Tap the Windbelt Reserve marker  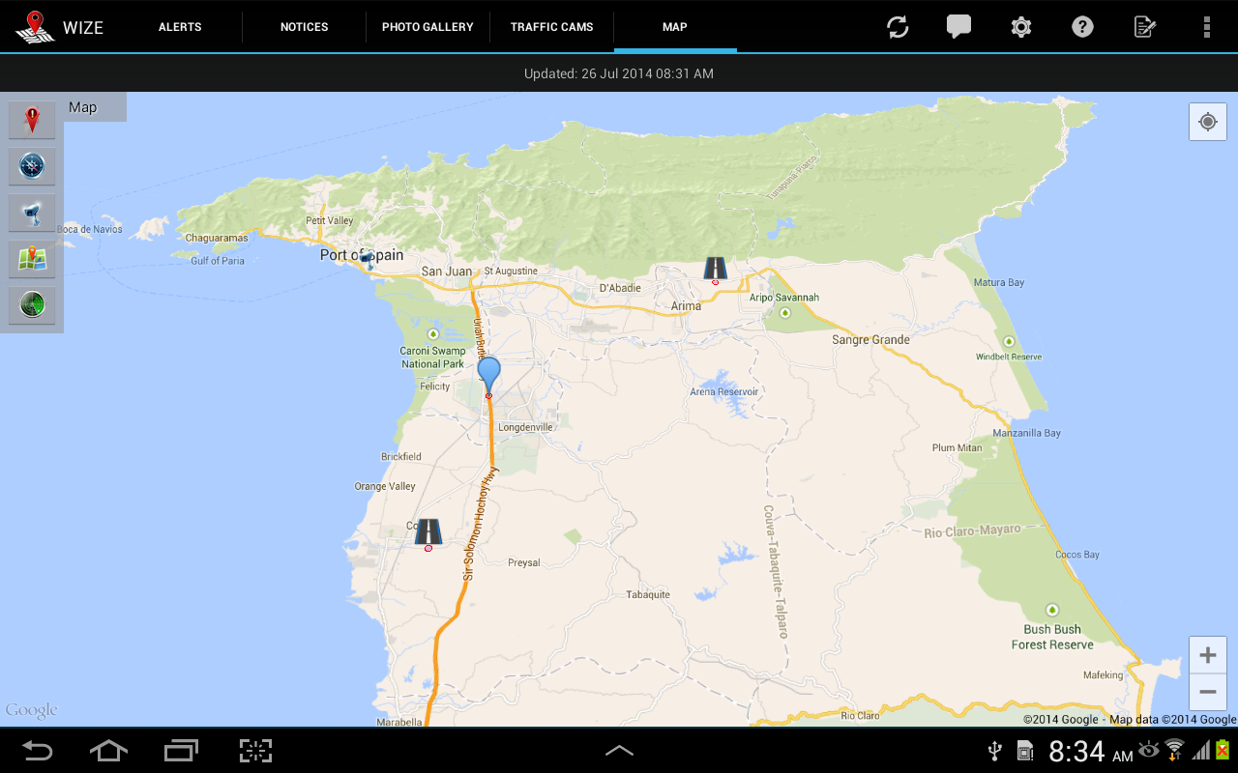point(1009,342)
